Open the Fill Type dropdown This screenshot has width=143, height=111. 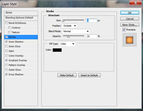67,44
